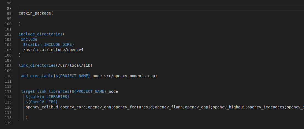
Task: Click opencv_calib3d in library list
Action: pos(42,107)
